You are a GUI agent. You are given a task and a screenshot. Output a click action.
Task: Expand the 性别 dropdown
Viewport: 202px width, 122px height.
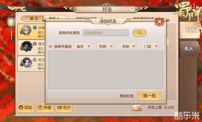point(105,46)
